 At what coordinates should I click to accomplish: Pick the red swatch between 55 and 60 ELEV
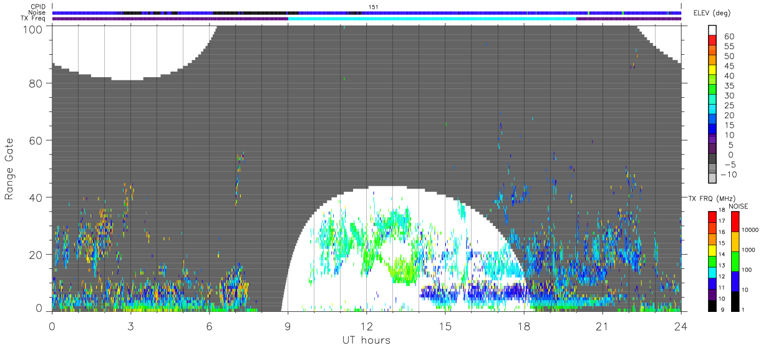[x=713, y=41]
